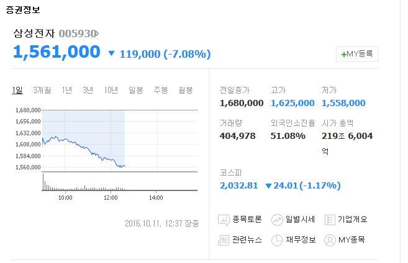Open the 일별시세 daily price icon

click(x=277, y=220)
